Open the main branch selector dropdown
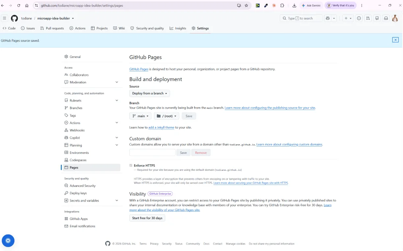 point(140,116)
